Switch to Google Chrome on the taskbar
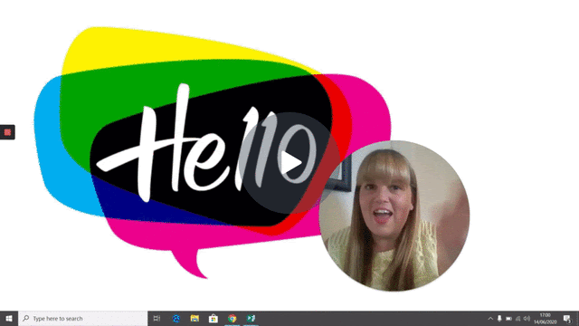Image resolution: width=579 pixels, height=326 pixels. pyautogui.click(x=232, y=318)
